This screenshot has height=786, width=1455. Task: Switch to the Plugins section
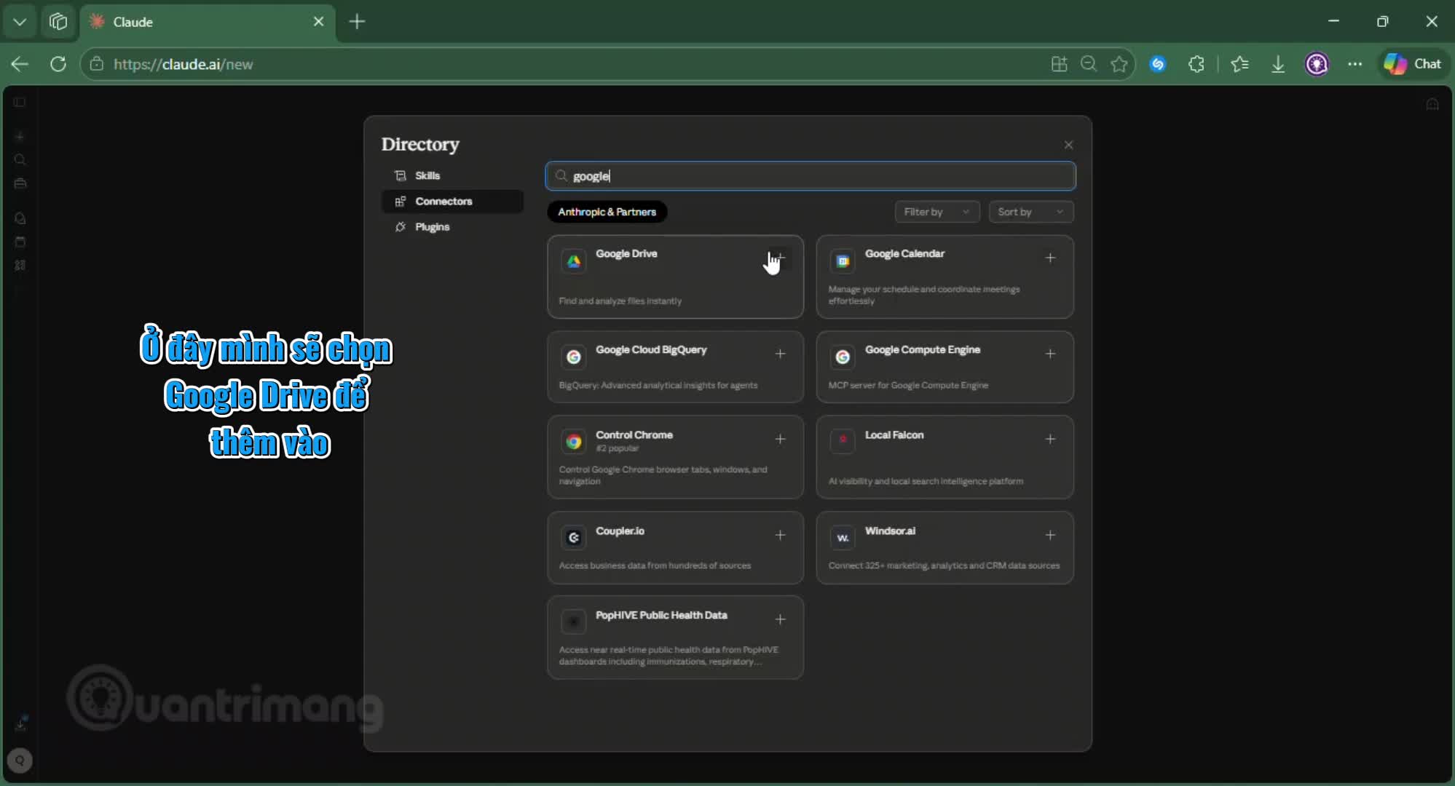tap(452, 227)
